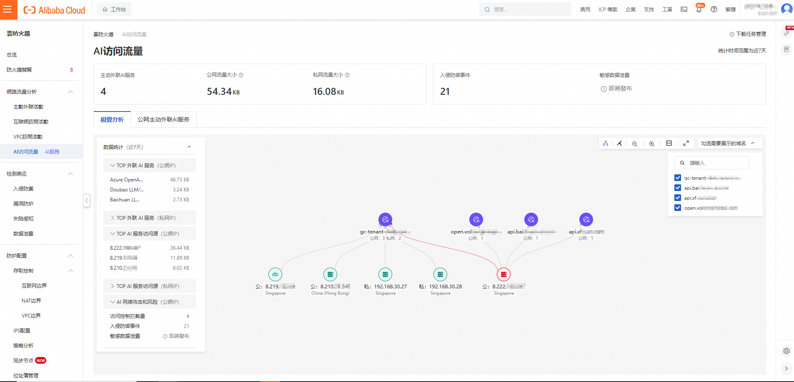Collapse the 勾选需要展示的域名 dropdown
This screenshot has width=794, height=382.
730,143
